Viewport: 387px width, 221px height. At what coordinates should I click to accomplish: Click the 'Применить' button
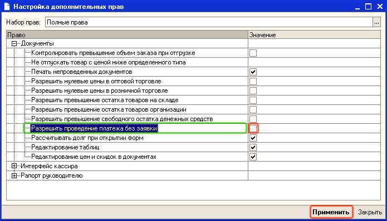(x=331, y=212)
